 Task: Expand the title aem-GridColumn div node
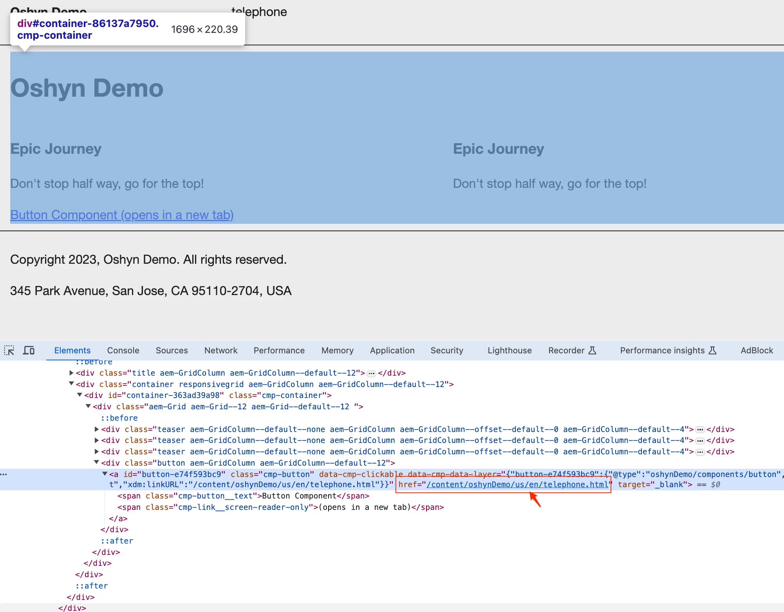pos(71,373)
